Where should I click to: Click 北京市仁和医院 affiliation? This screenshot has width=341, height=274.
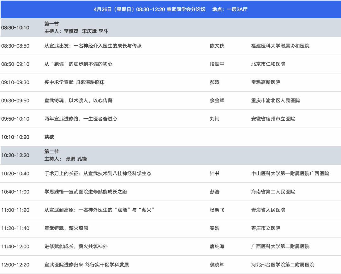tap(268, 64)
